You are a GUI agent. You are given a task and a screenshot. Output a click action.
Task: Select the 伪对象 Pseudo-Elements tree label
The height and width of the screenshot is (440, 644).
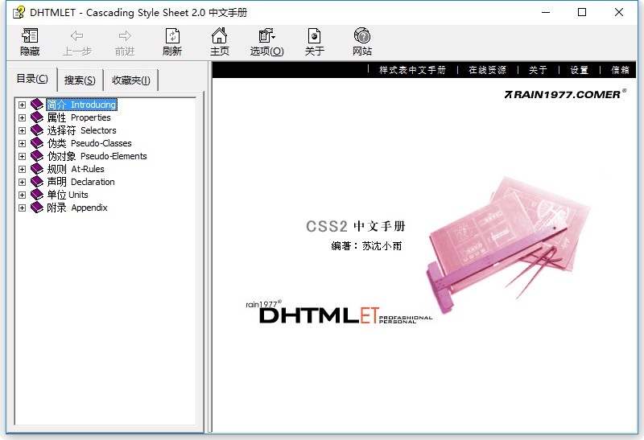pyautogui.click(x=97, y=156)
